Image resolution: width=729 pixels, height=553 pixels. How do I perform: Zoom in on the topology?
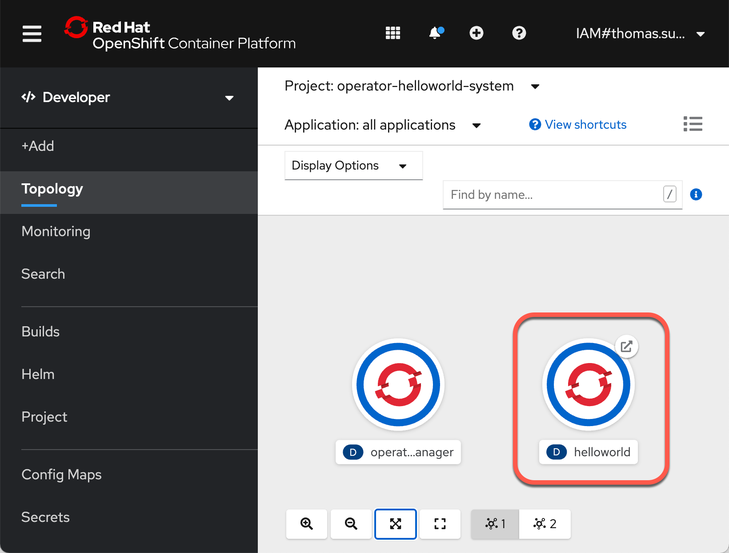[307, 524]
